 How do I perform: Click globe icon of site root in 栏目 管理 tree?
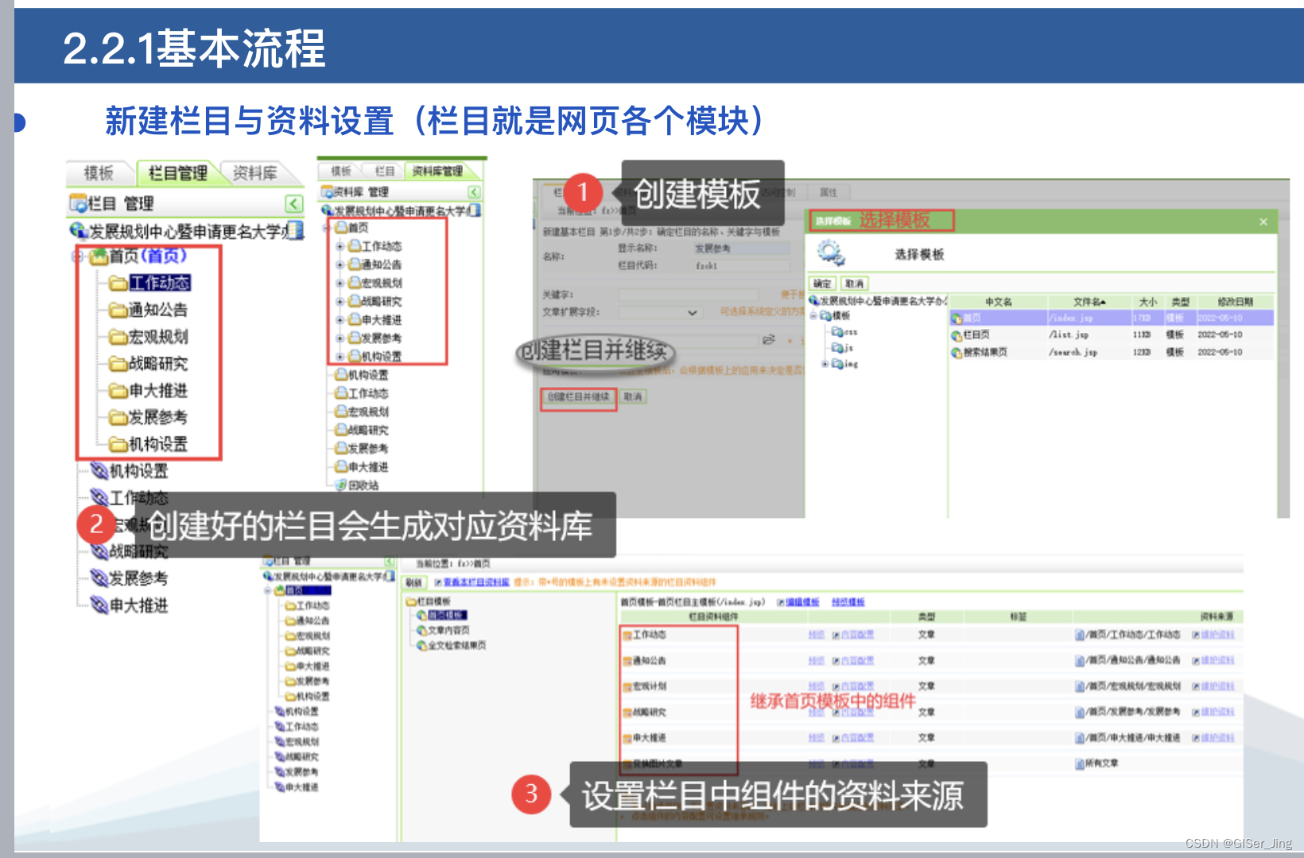click(78, 230)
